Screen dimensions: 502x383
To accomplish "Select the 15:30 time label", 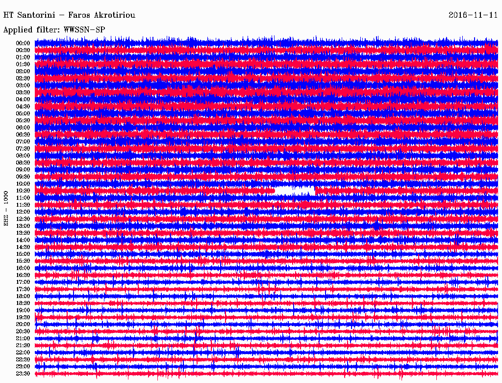I will pyautogui.click(x=23, y=261).
